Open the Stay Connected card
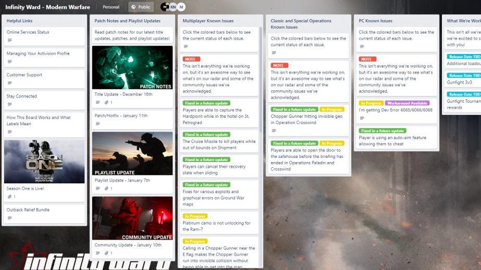This screenshot has width=481, height=270. pyautogui.click(x=44, y=100)
